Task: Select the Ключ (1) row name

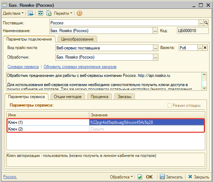Action: tap(48, 122)
